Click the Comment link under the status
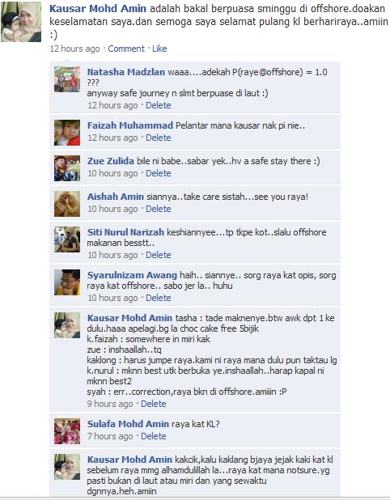 126,49
